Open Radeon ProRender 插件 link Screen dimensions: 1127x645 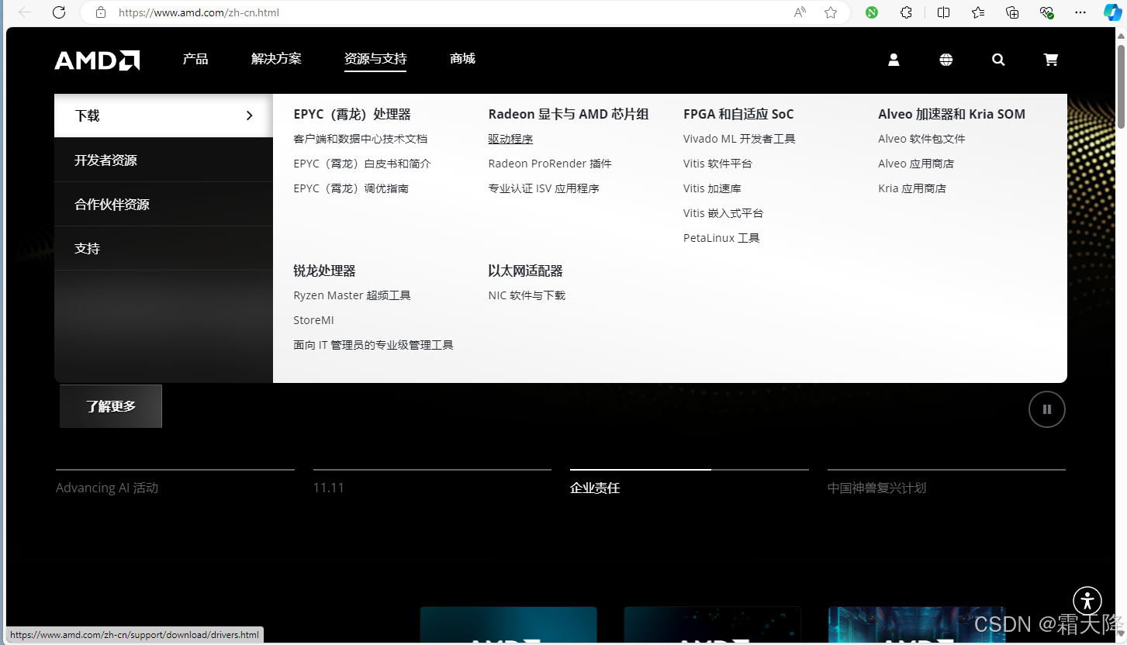tap(550, 164)
